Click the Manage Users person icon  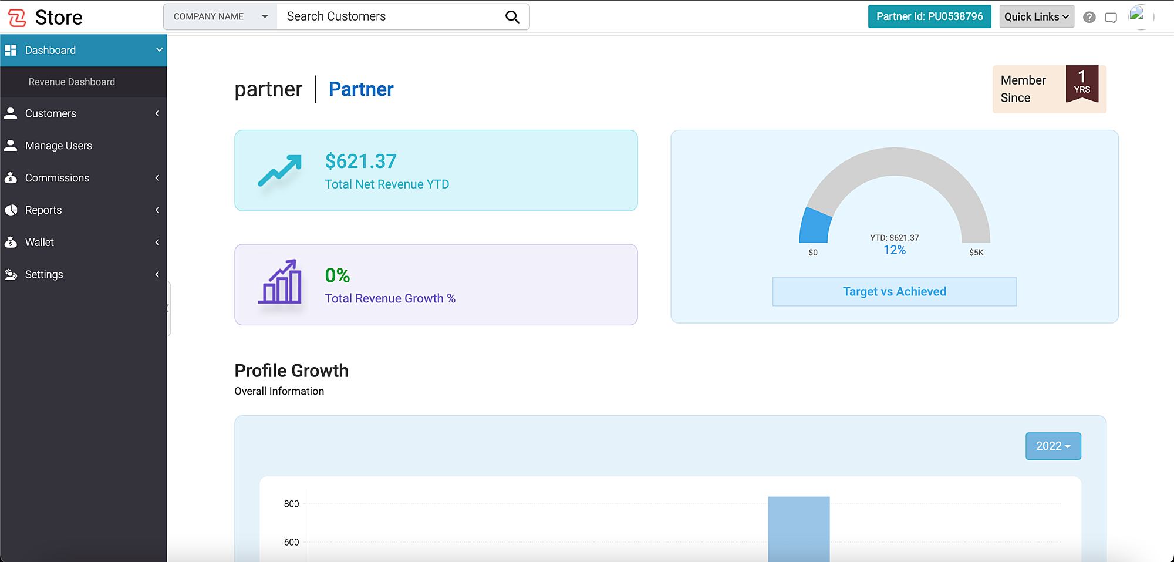click(x=11, y=146)
